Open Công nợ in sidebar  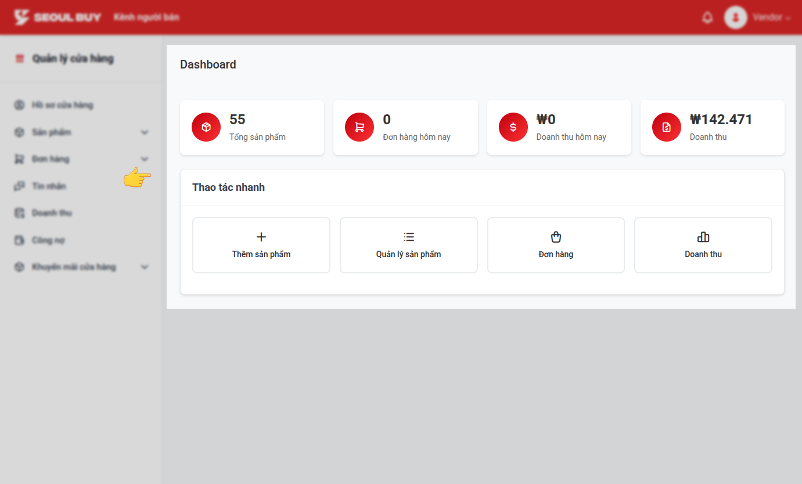(x=48, y=240)
